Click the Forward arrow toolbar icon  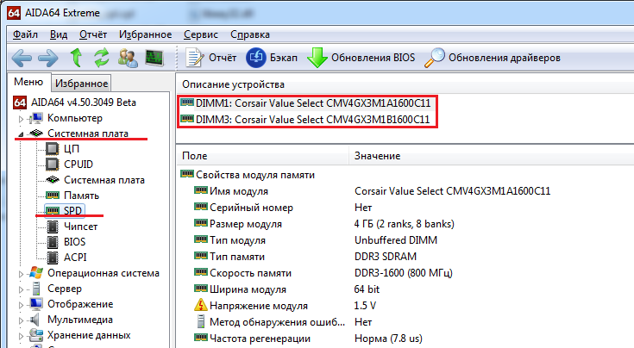click(x=48, y=58)
